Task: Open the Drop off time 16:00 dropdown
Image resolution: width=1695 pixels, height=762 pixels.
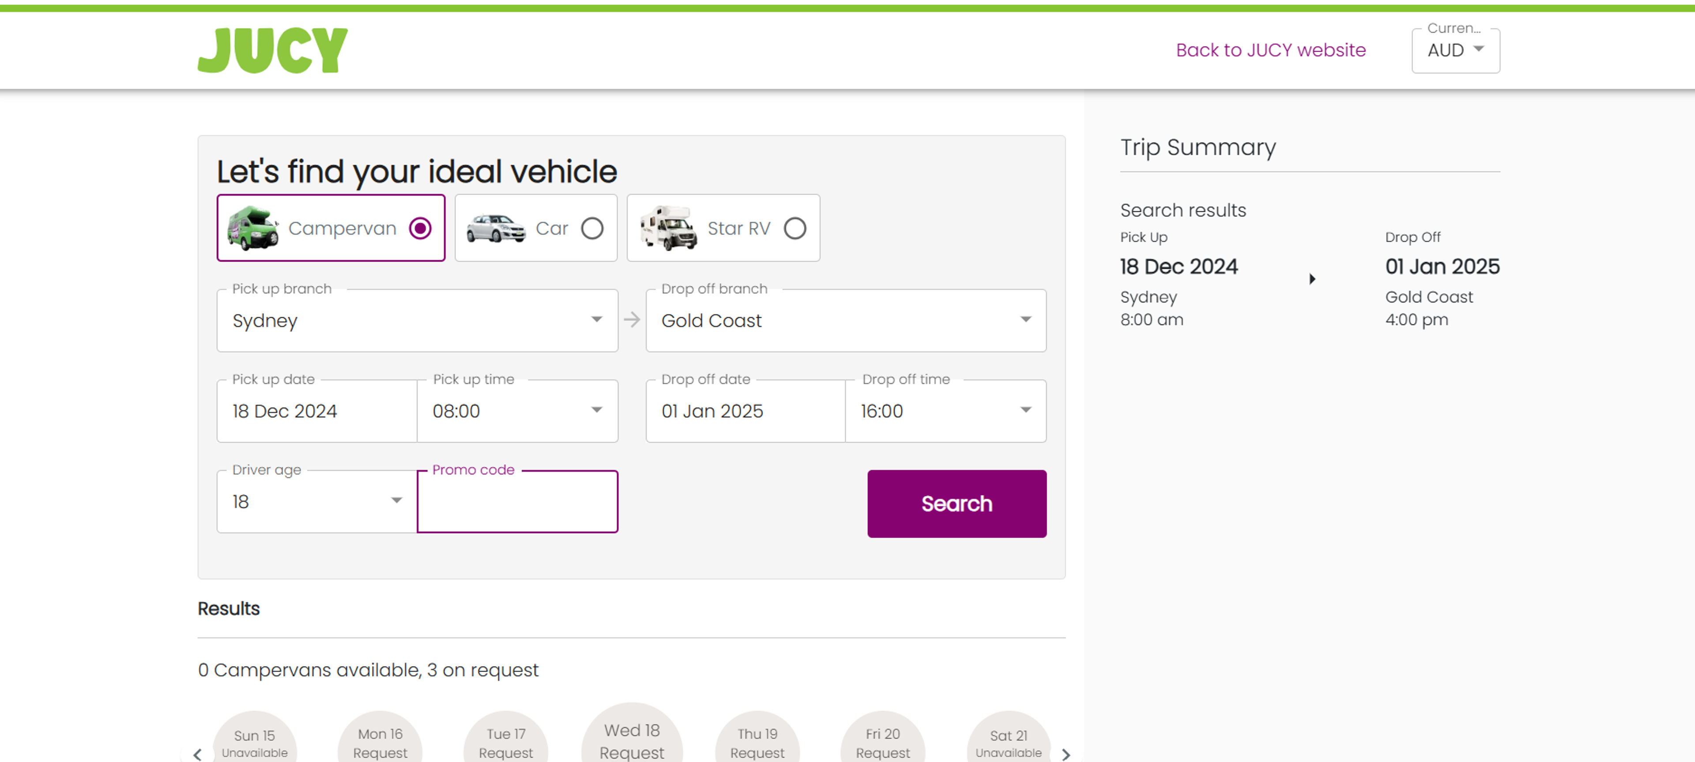Action: click(946, 411)
